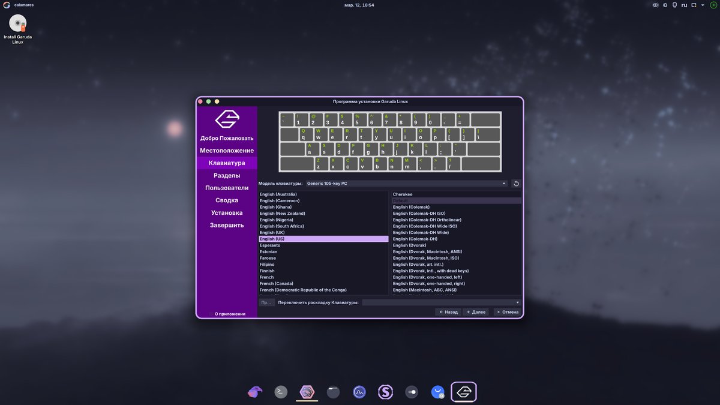Open the system monitor dock icon
Screen dimensions: 720x405
[x=359, y=392]
